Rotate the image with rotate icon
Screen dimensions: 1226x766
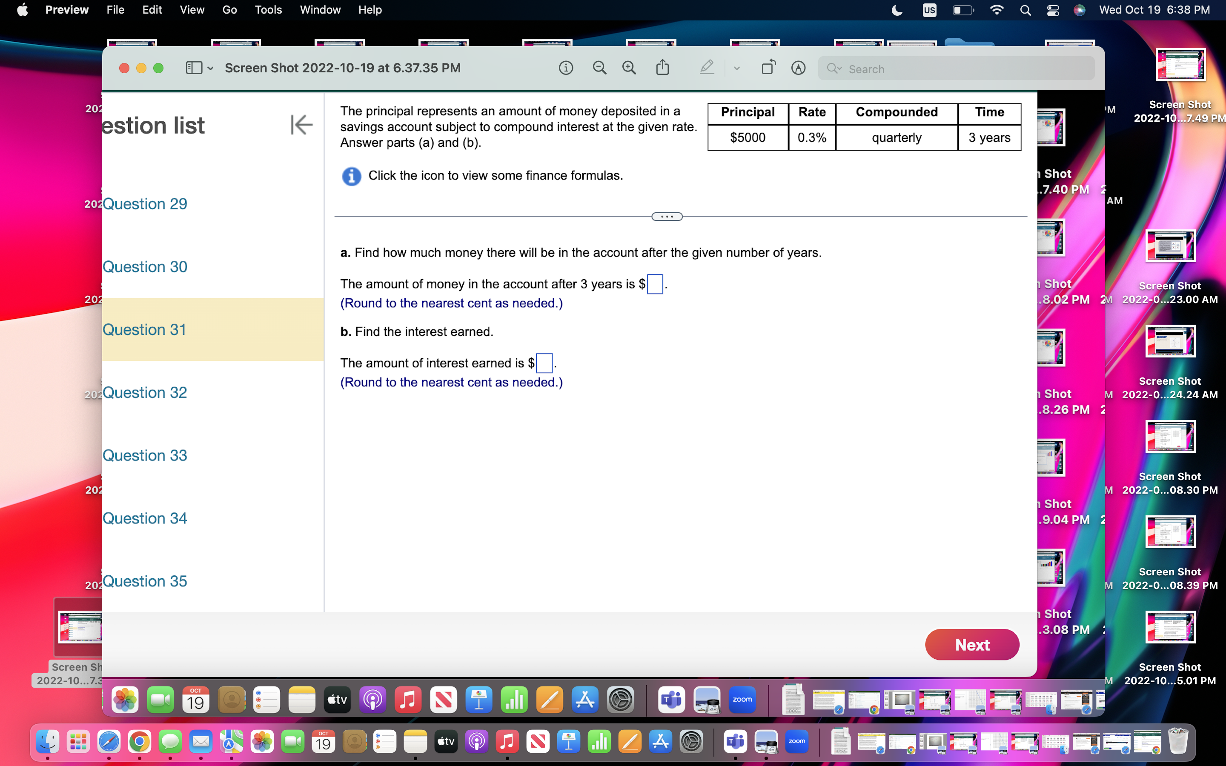(768, 68)
